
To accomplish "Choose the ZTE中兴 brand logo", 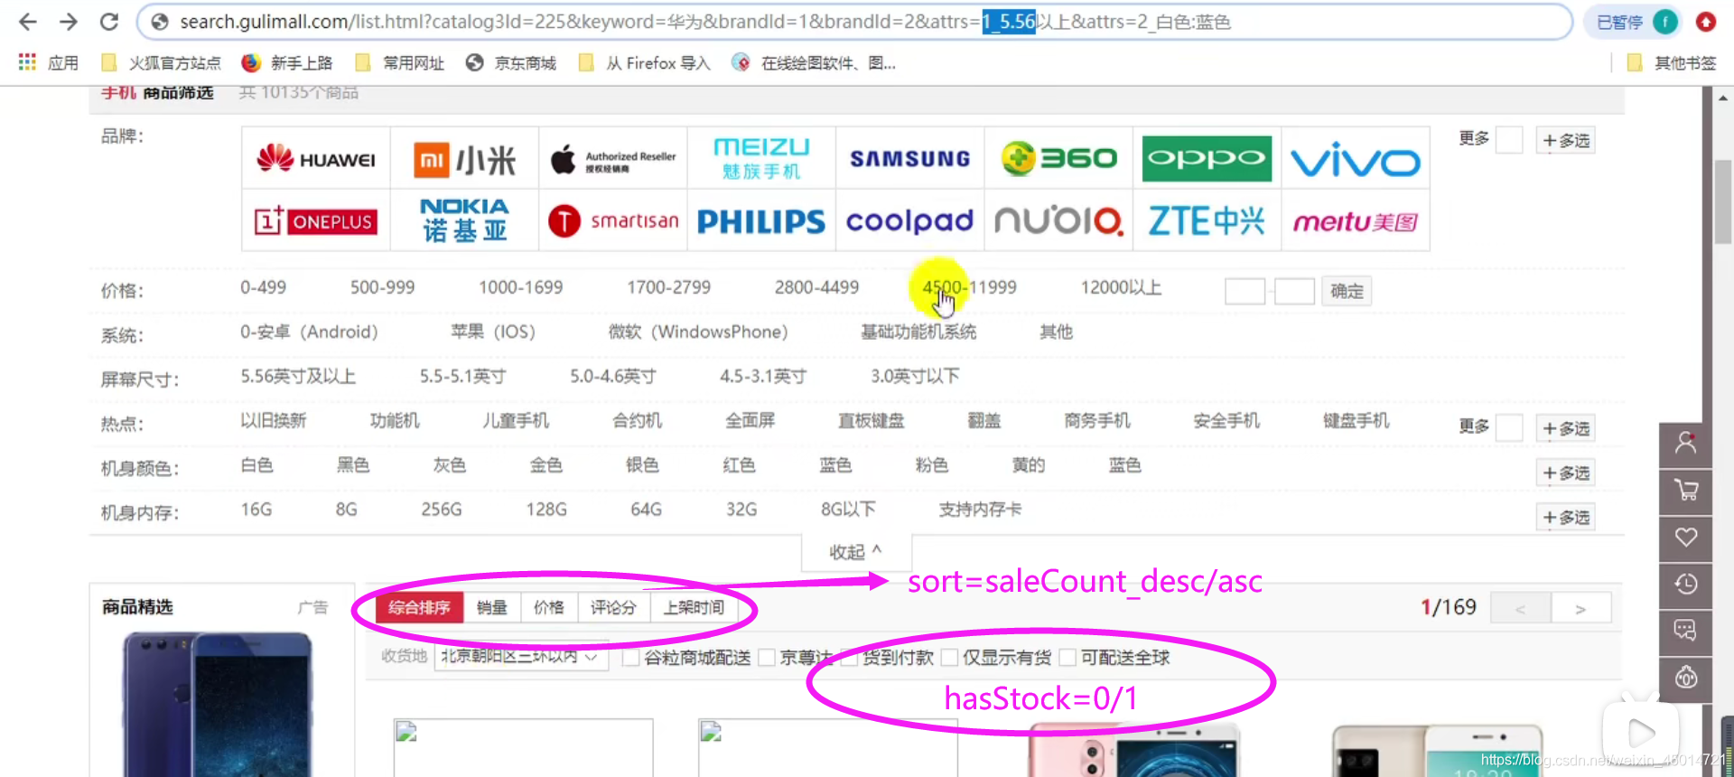I will click(1207, 220).
